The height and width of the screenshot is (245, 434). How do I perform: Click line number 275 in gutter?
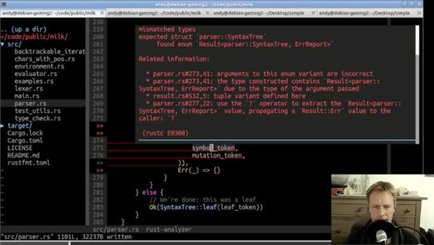pos(98,148)
